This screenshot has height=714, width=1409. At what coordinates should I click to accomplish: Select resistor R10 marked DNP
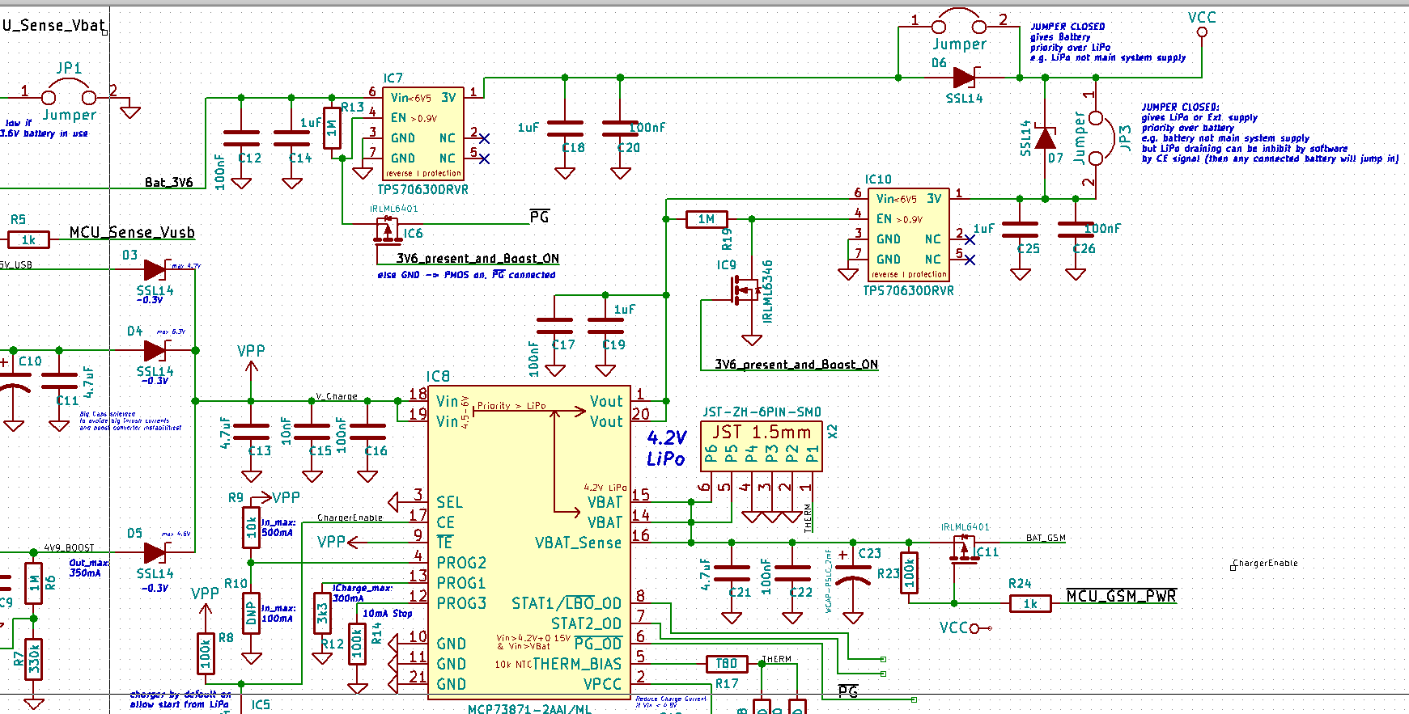point(252,613)
